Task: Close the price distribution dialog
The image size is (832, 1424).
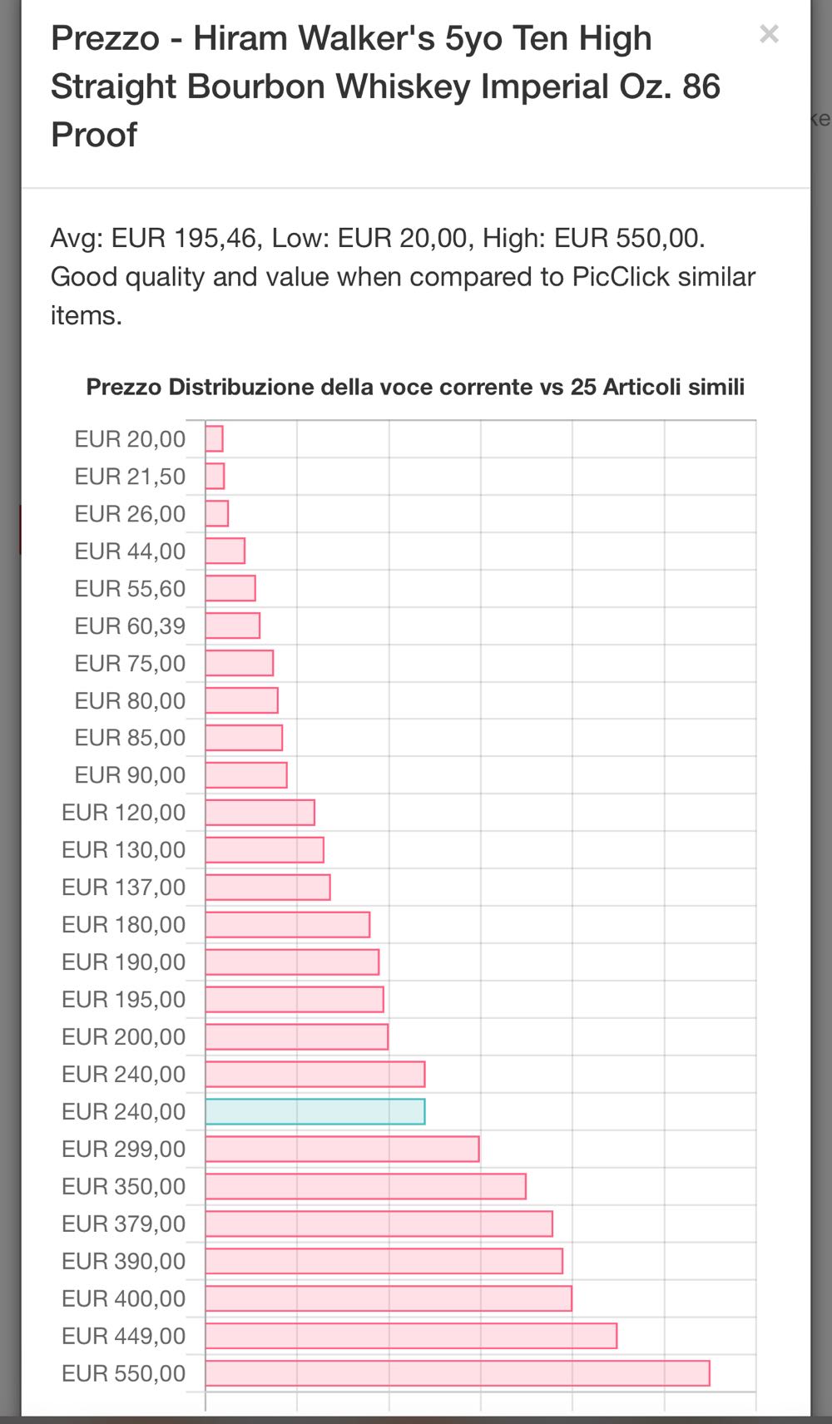Action: (x=769, y=34)
